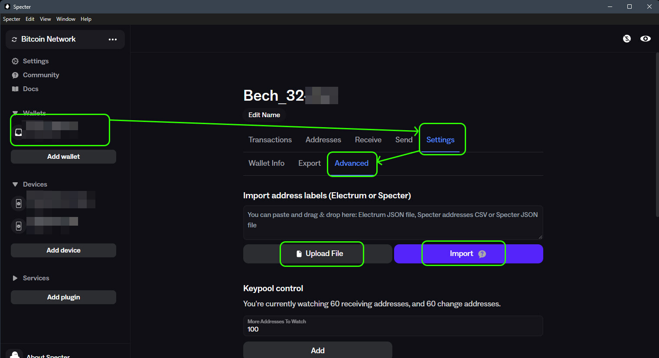Viewport: 659px width, 358px height.
Task: Switch to the Transactions tab
Action: [270, 140]
